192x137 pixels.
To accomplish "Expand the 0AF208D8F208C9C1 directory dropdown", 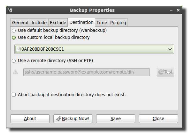I will tap(170, 49).
